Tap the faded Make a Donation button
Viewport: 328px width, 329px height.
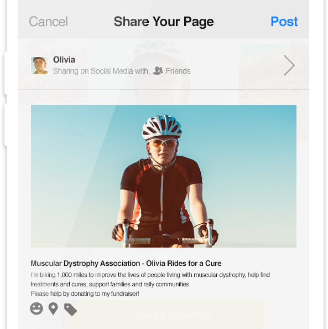[x=171, y=315]
